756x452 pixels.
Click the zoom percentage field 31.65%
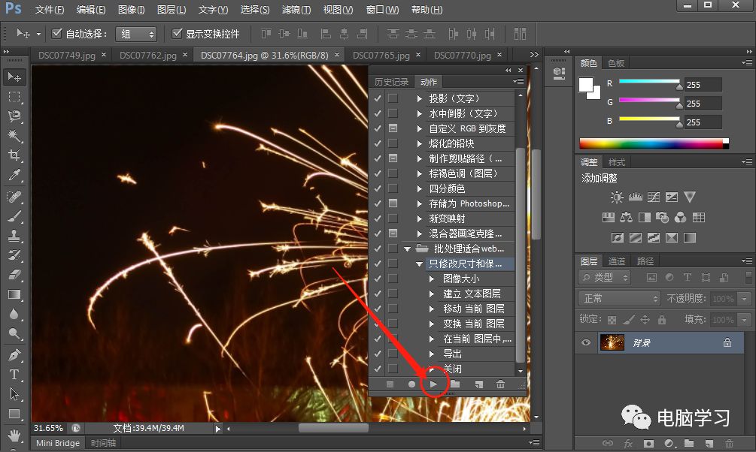coord(48,428)
